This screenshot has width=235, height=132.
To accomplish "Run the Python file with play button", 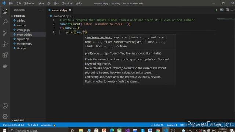I will [x=216, y=10].
